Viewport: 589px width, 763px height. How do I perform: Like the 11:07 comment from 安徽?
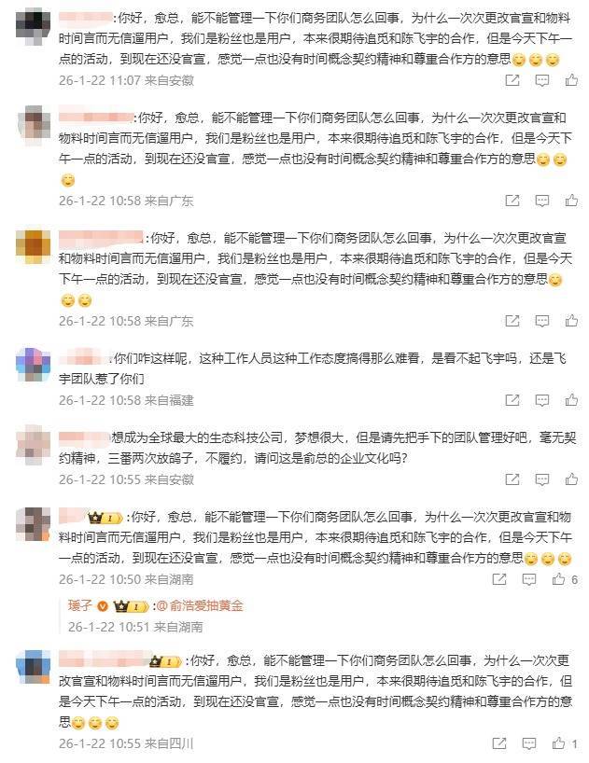point(571,80)
